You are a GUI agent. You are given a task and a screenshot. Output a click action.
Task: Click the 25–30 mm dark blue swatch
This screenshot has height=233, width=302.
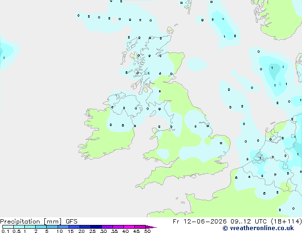(x=96, y=227)
